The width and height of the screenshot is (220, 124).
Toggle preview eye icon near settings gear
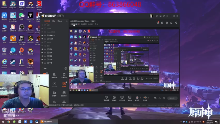point(159,98)
